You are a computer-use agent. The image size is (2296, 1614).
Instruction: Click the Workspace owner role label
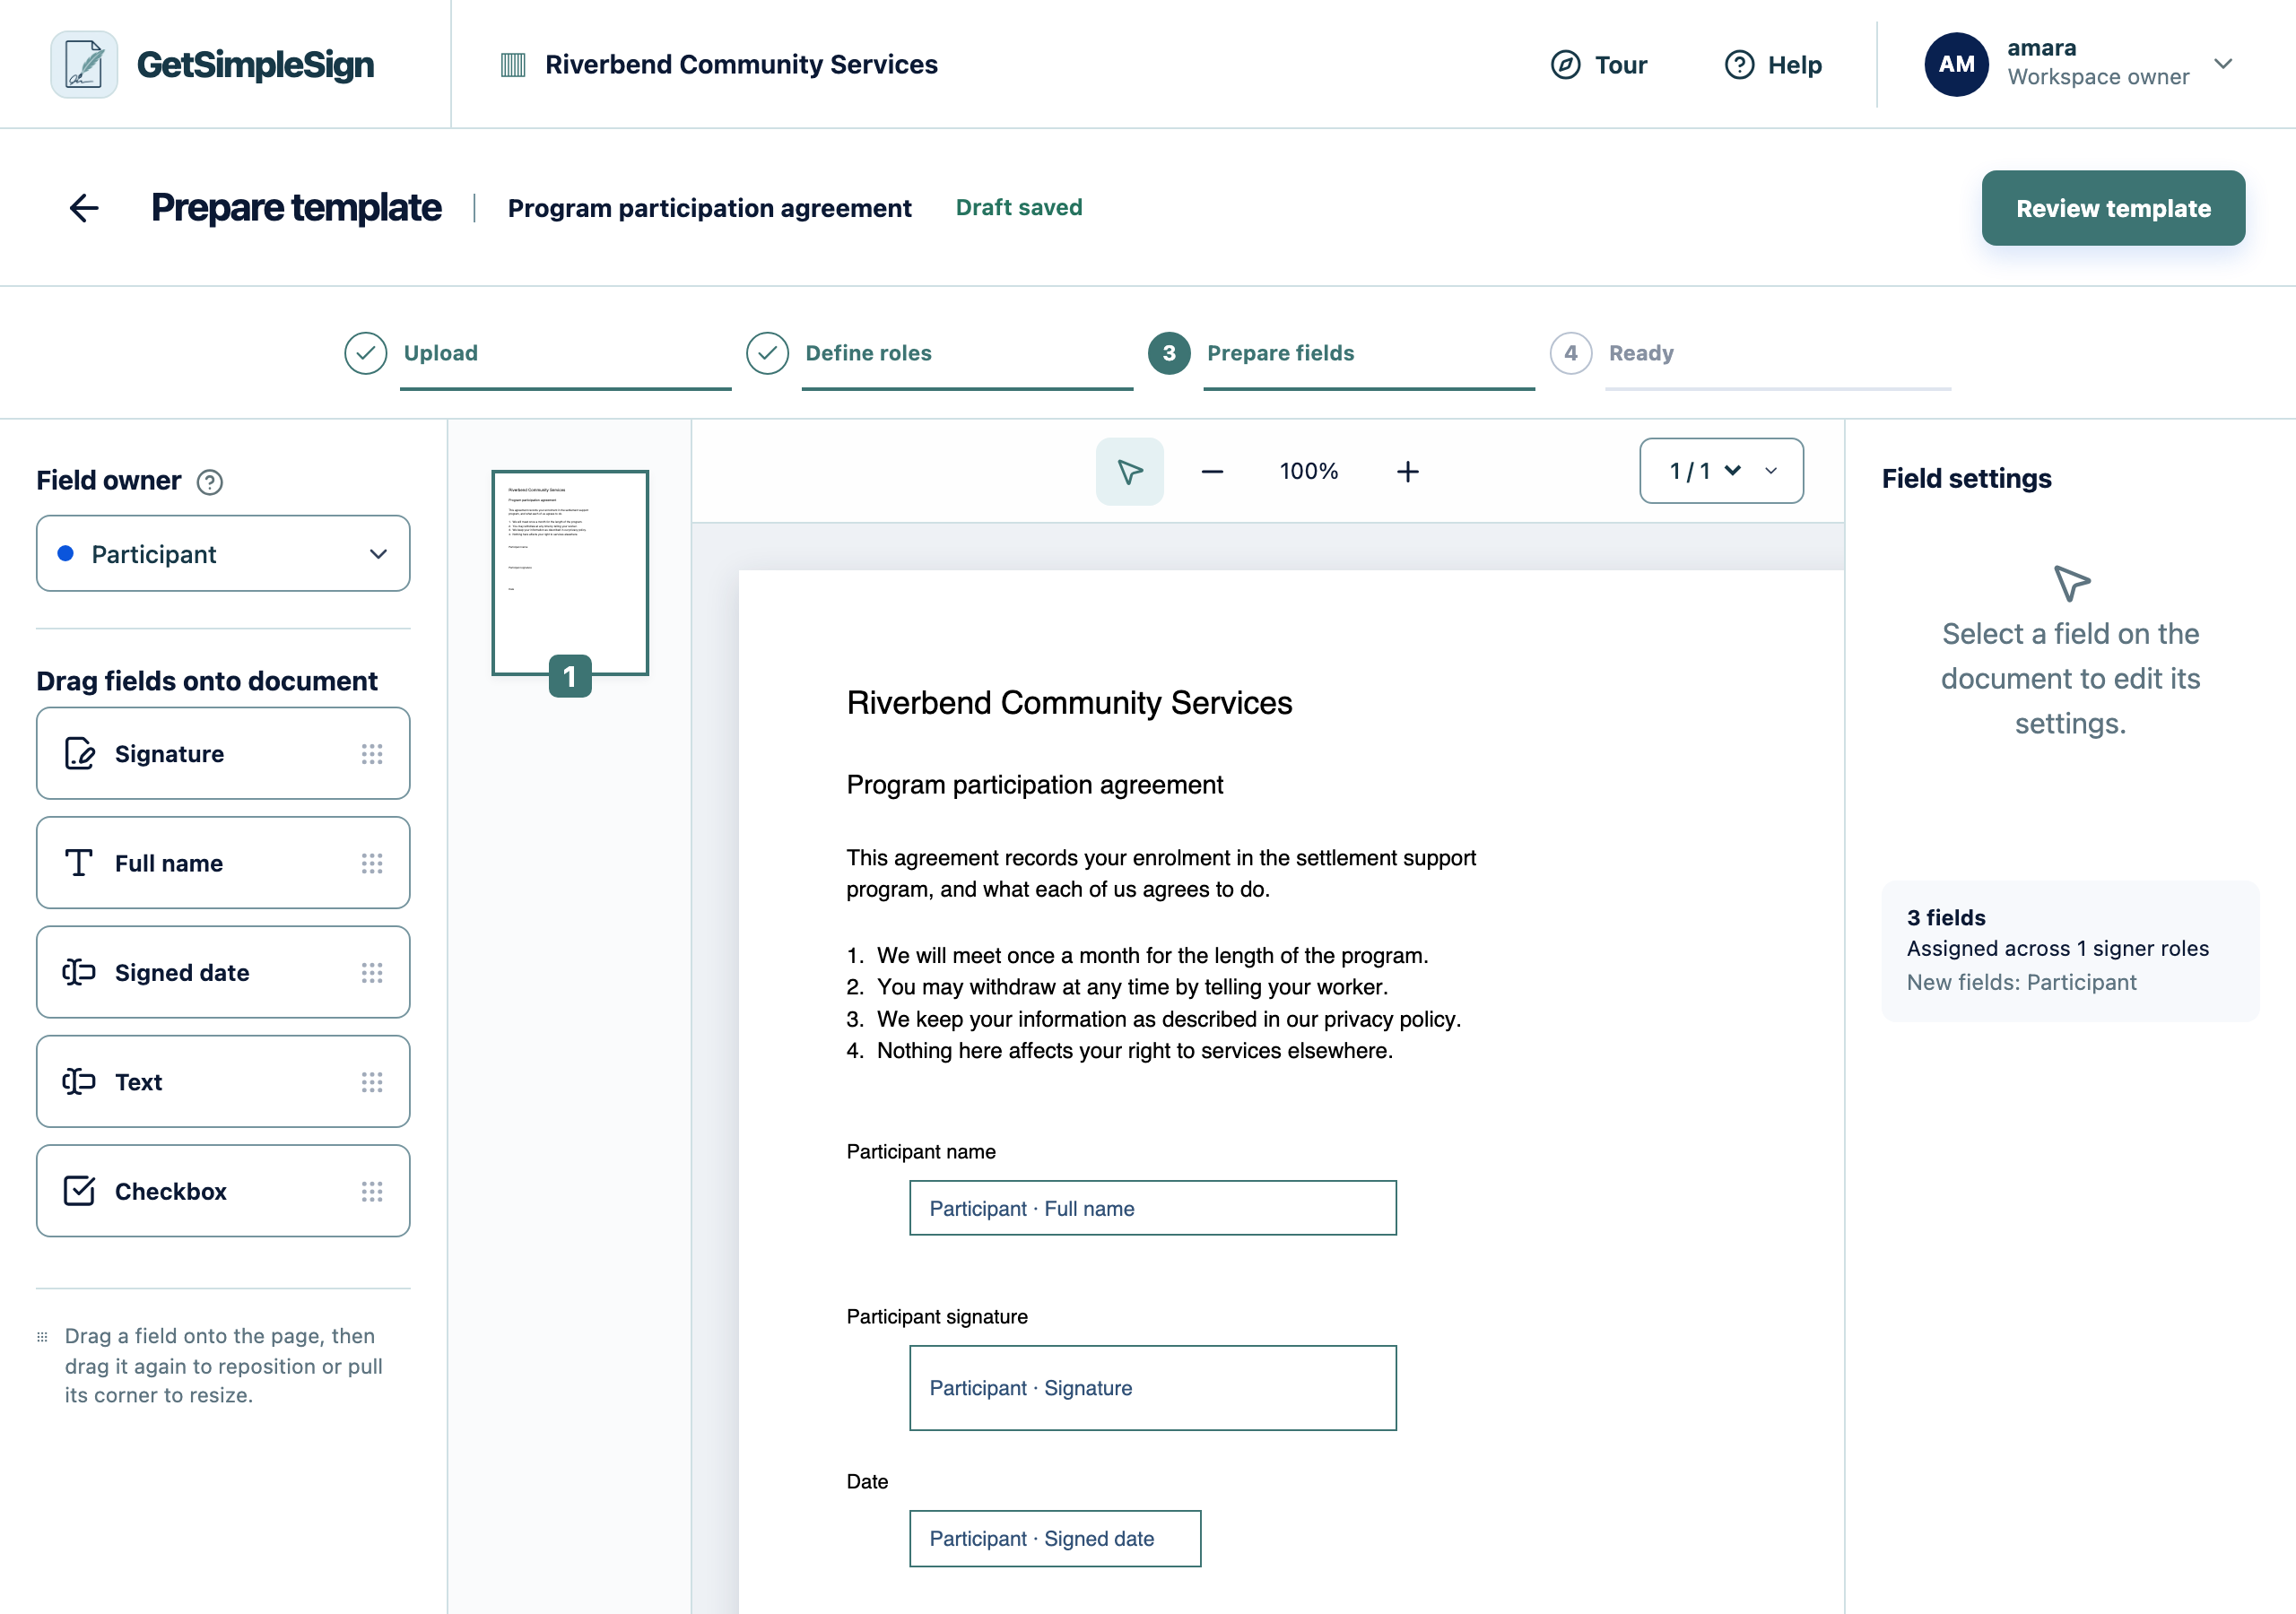coord(2098,77)
